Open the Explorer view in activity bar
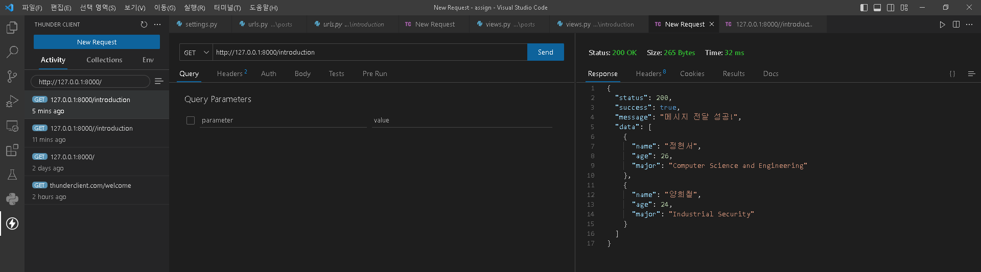 [x=12, y=27]
